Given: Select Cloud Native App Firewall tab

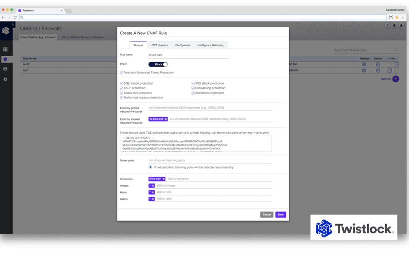Looking at the screenshot, I should click(x=38, y=37).
